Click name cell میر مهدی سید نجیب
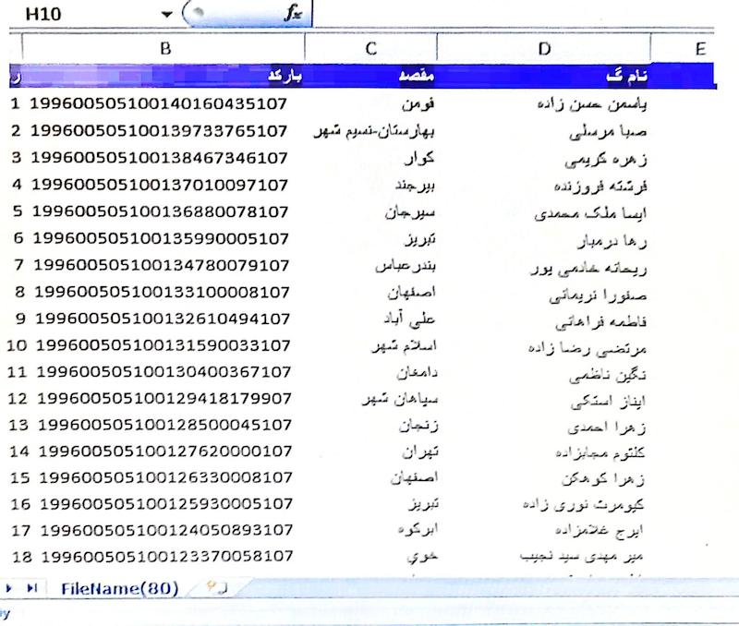Screen dimensions: 739x626 click(582, 557)
